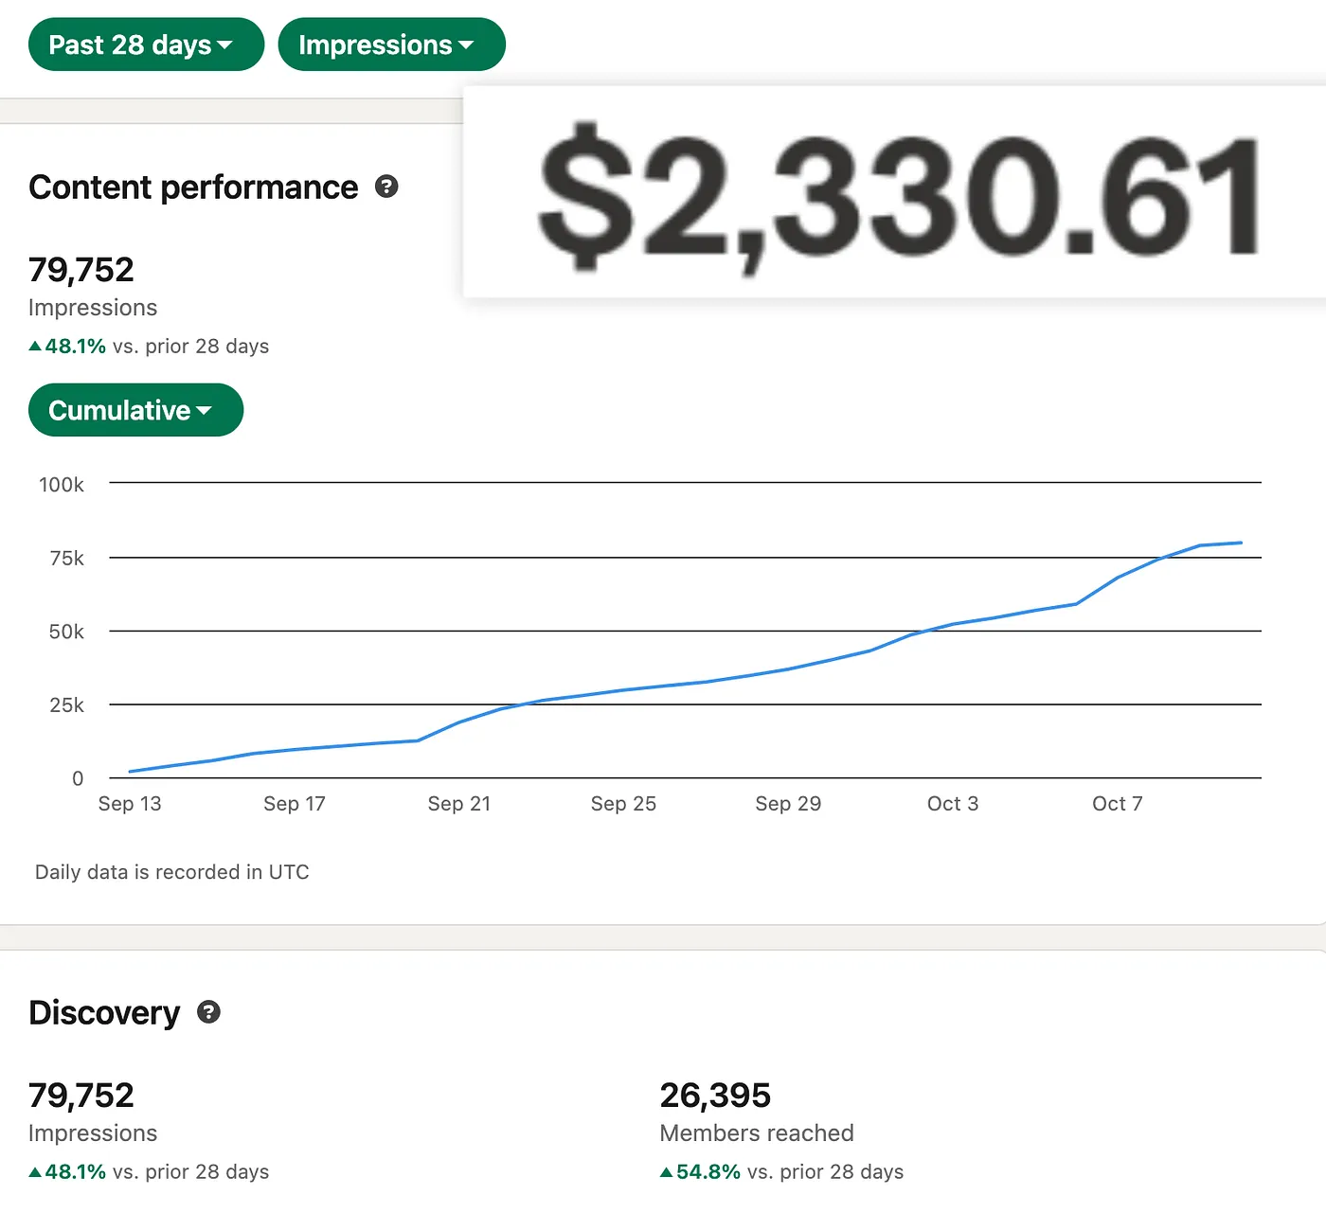Image resolution: width=1326 pixels, height=1212 pixels.
Task: Click the Sep 21 axis label
Action: [x=459, y=804]
